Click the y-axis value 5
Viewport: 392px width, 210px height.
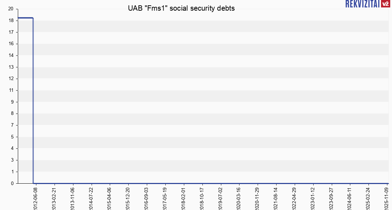tap(12, 137)
